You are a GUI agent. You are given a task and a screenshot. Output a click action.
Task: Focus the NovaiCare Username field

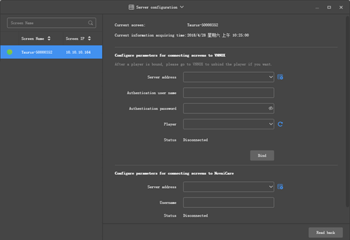228,203
